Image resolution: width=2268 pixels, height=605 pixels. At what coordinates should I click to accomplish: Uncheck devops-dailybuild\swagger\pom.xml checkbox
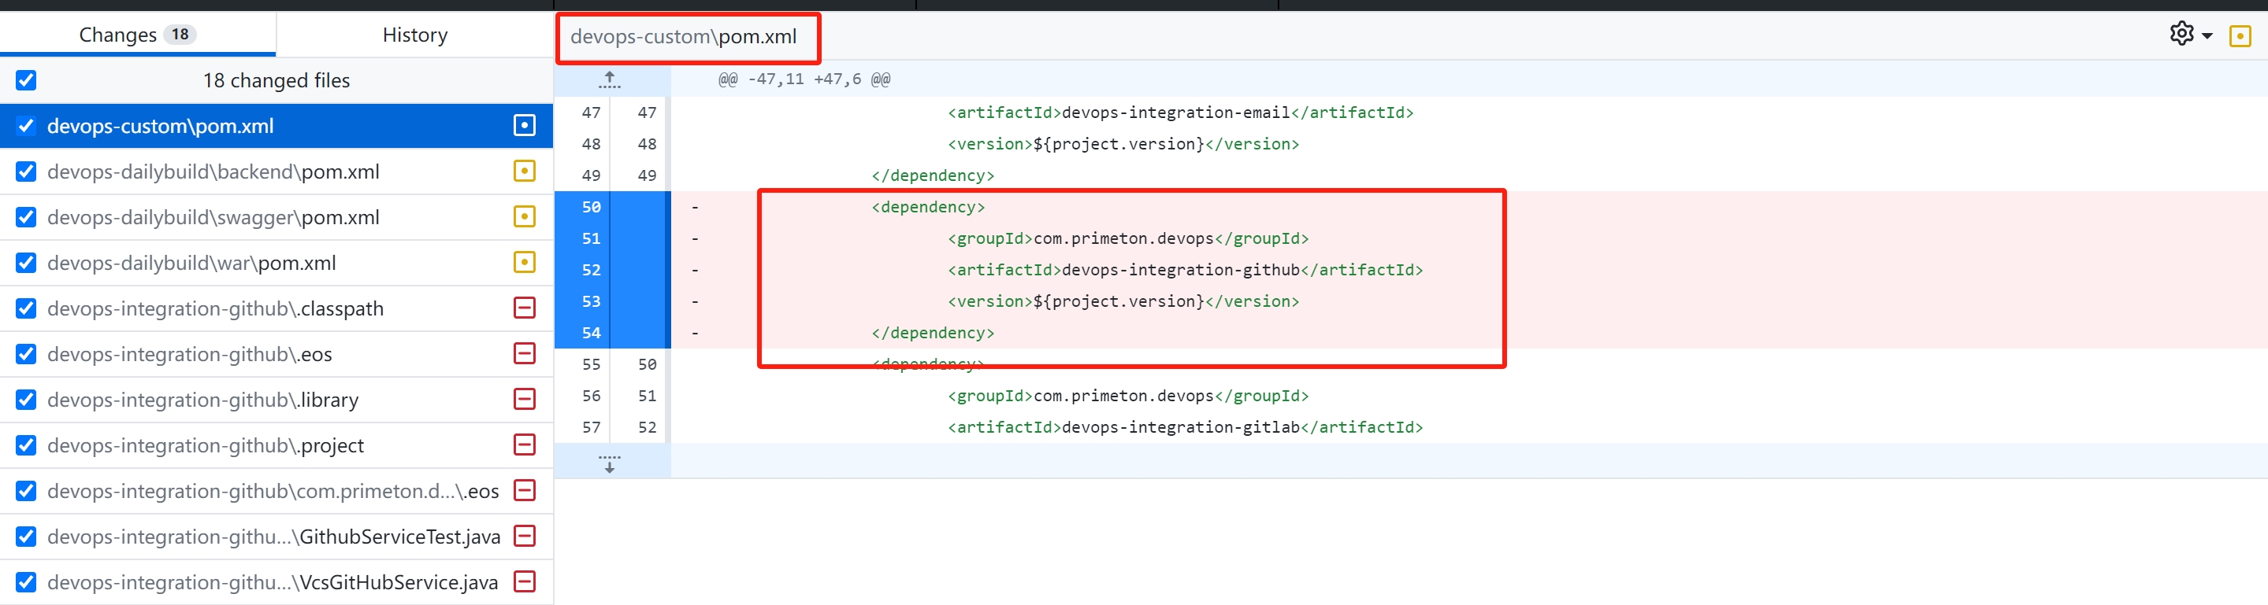[27, 217]
